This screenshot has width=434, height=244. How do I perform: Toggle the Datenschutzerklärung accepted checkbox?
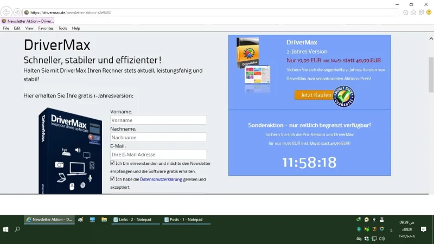coord(112,179)
